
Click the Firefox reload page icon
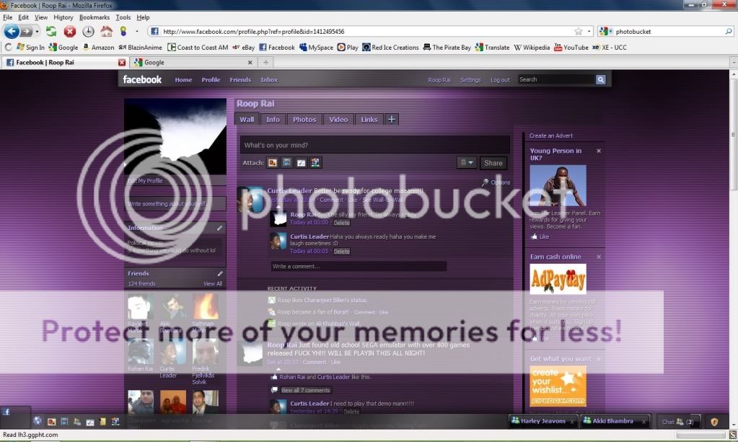(51, 31)
